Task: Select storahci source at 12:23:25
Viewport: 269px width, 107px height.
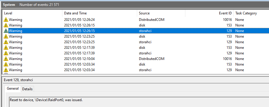Action: coord(145,42)
